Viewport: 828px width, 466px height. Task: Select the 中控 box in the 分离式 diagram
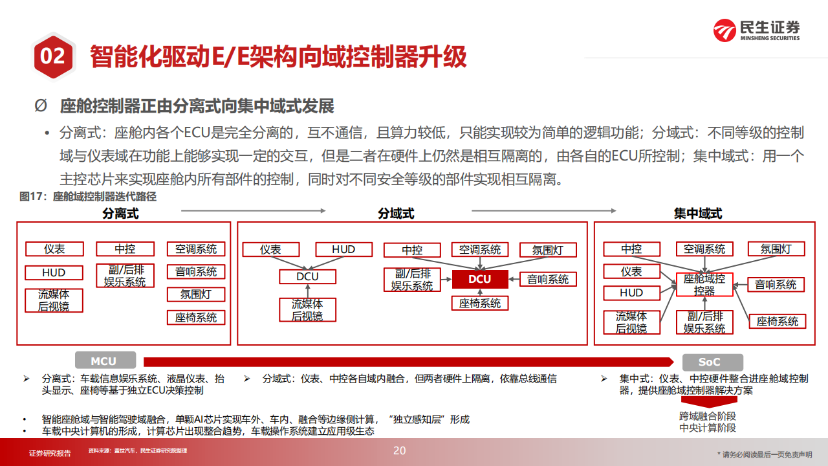coord(125,249)
